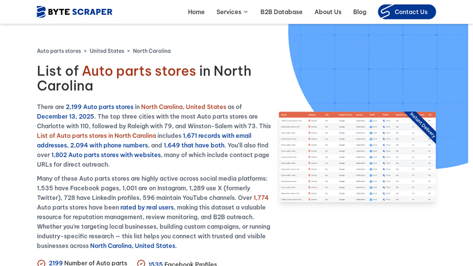Viewport: 473px width, 266px height.
Task: Click the blue 'North Carolina, United States' link
Action: coord(132,246)
